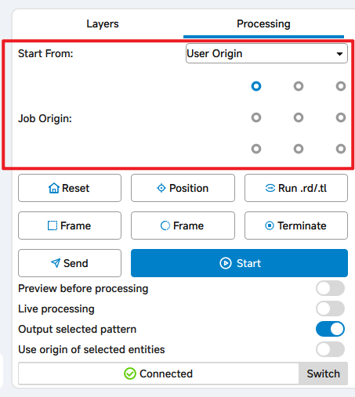Click the Switch connection button
The image size is (355, 397).
[323, 374]
